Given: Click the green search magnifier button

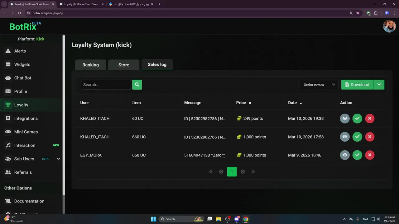Looking at the screenshot, I should (x=137, y=85).
